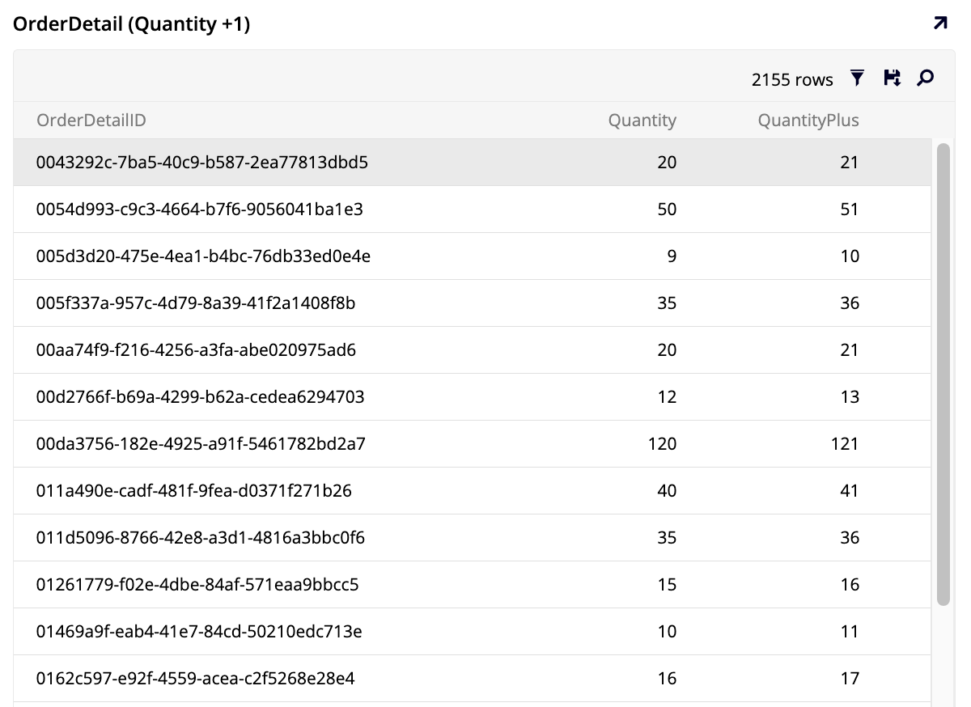
Task: Select the highlighted row starting with 0043292c
Action: 324,162
